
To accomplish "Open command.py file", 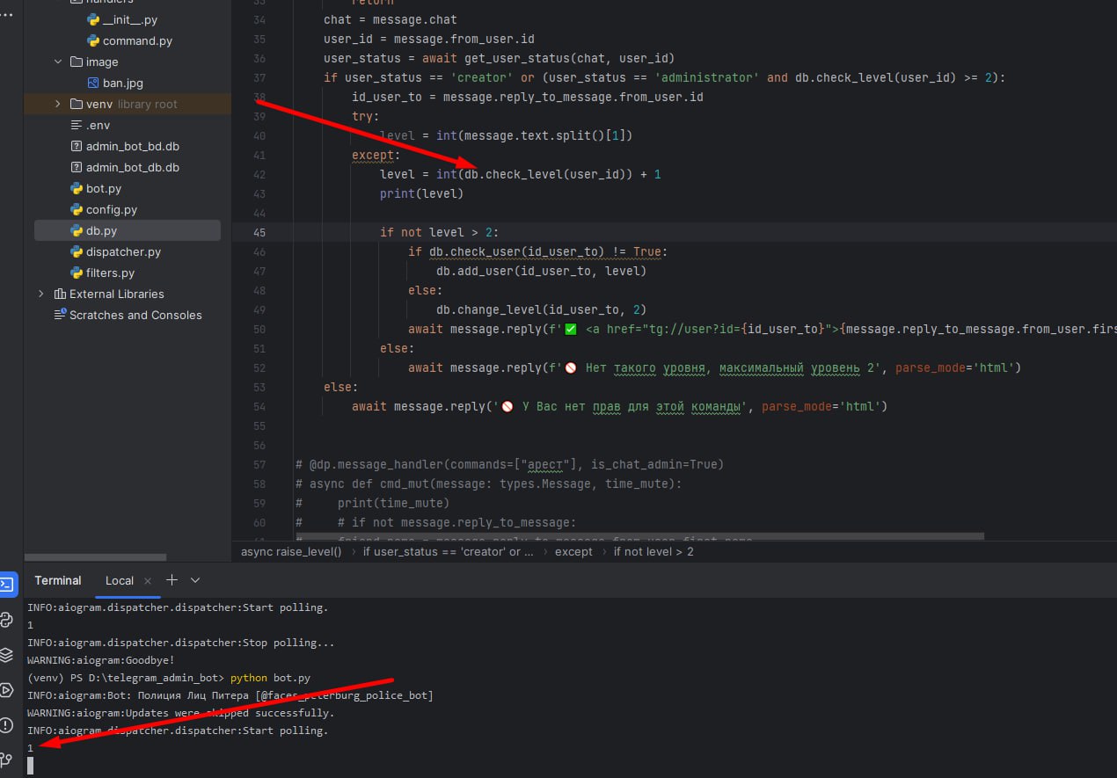I will (x=137, y=40).
